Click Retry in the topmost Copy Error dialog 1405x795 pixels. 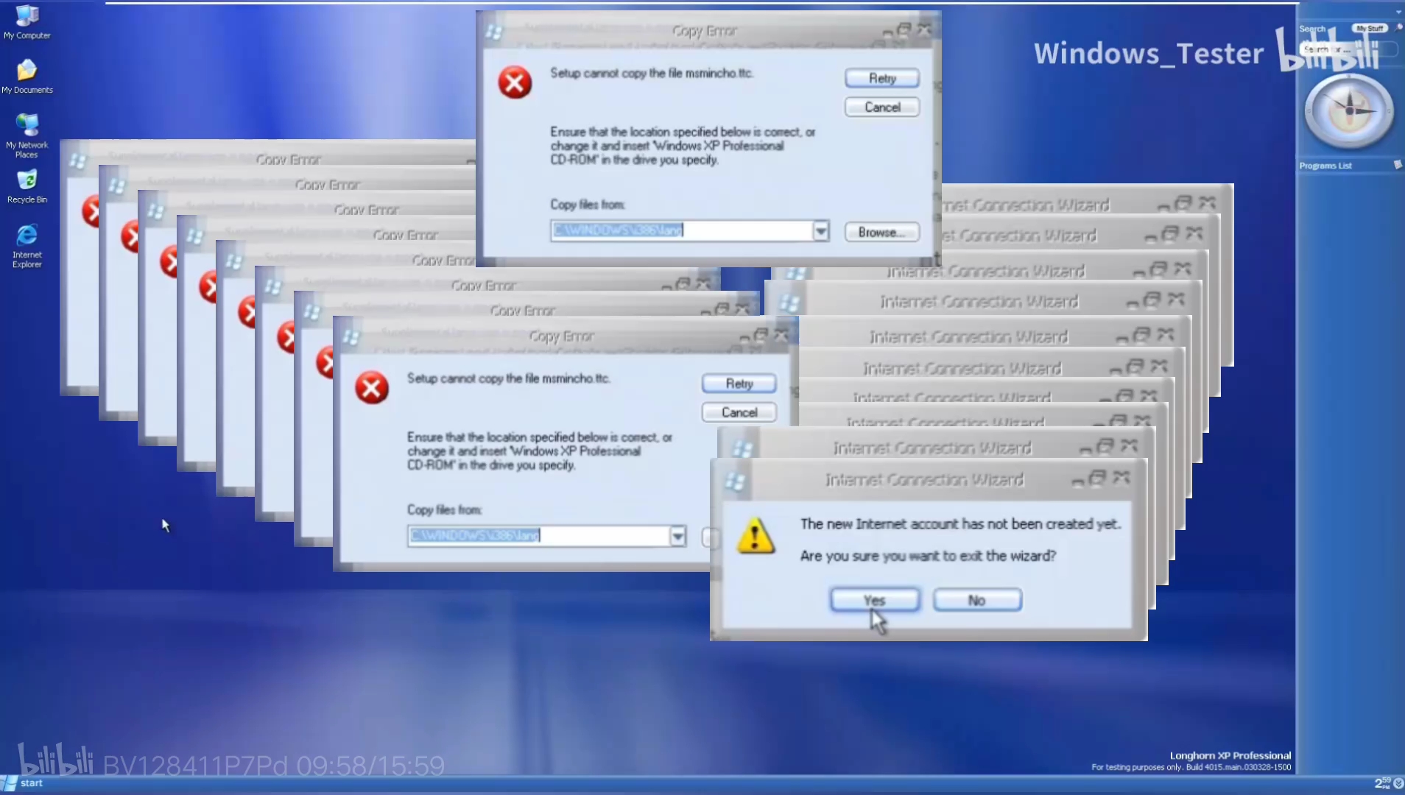[x=882, y=78]
